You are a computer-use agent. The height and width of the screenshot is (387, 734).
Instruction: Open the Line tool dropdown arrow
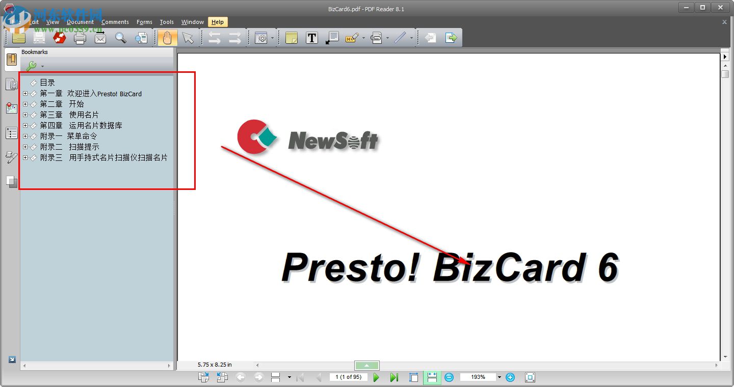411,38
